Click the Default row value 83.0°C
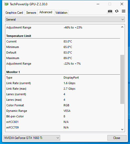Viewport: 130px width, 144px height. tap(68, 52)
